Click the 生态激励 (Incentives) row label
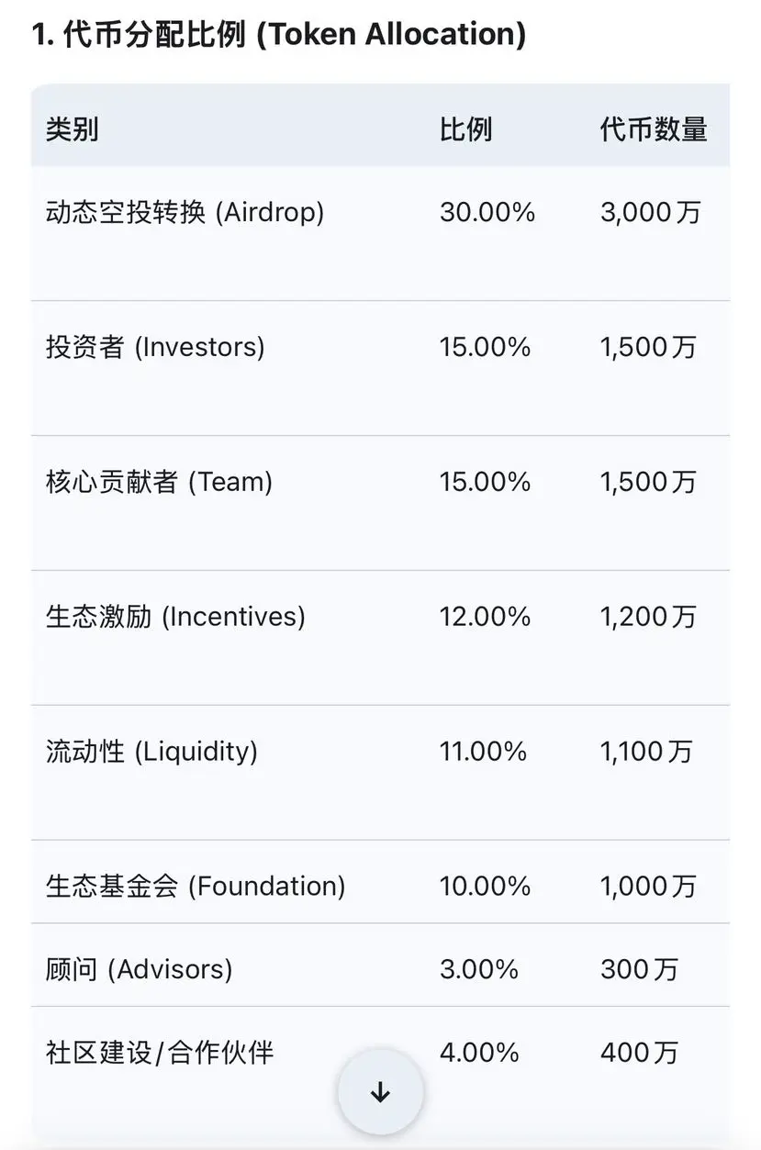Image resolution: width=761 pixels, height=1150 pixels. click(x=175, y=616)
